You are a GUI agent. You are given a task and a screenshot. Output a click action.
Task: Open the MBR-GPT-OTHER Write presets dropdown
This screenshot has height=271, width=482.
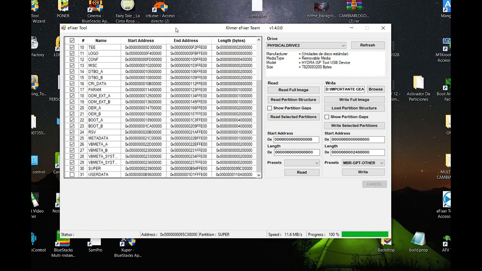[x=363, y=163]
